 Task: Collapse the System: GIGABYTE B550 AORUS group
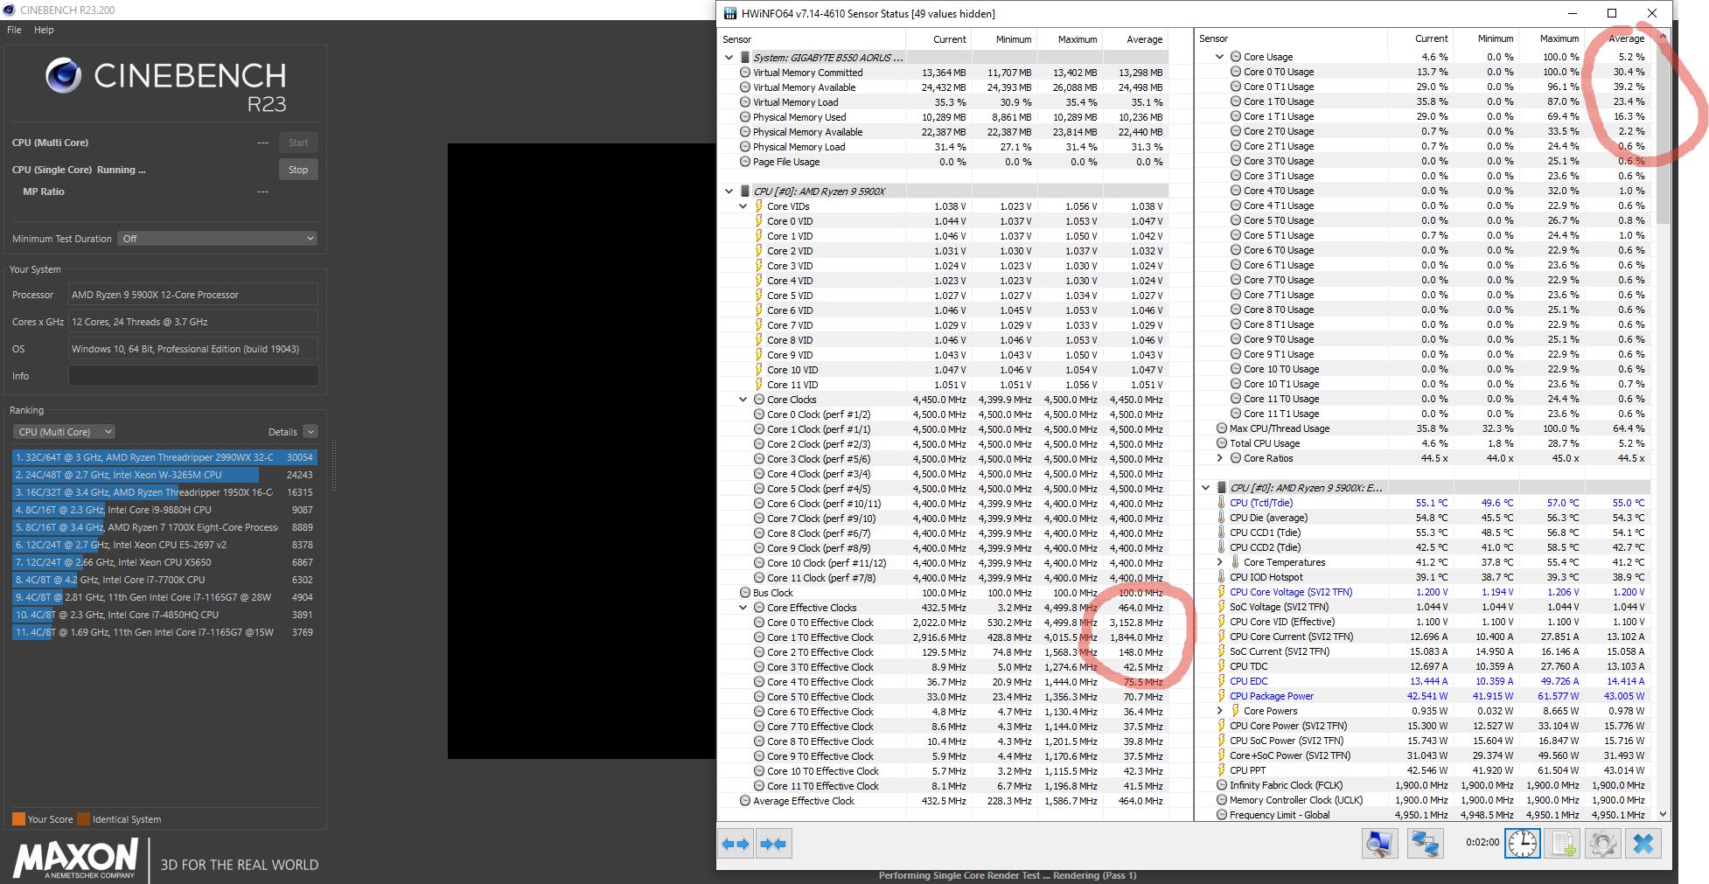pos(729,58)
